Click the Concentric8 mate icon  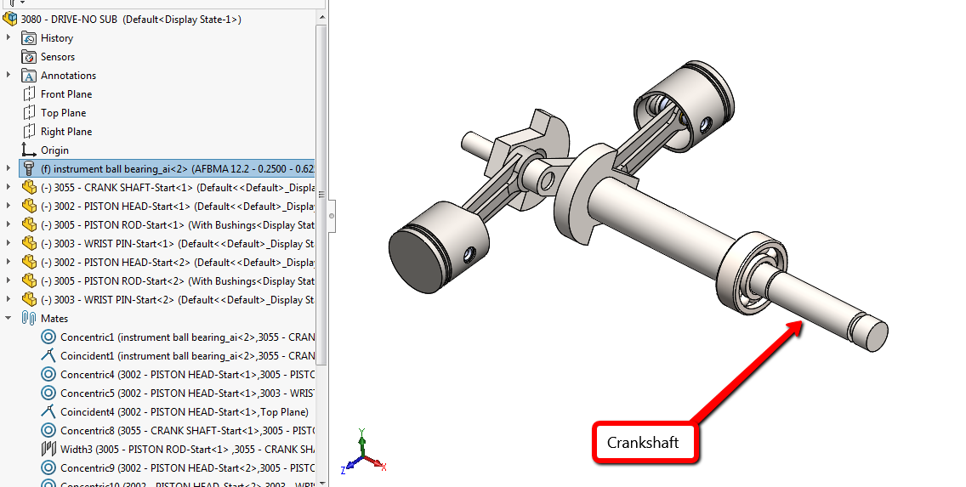(48, 430)
